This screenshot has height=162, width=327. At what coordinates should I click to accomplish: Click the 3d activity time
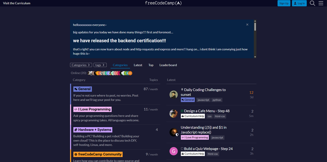tap(252, 97)
